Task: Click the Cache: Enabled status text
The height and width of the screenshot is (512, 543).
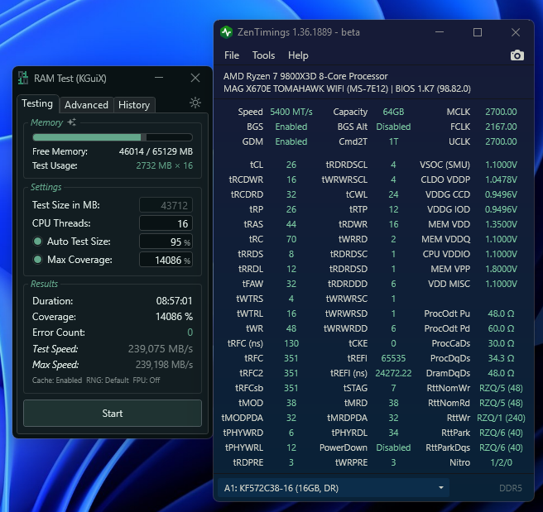Action: (57, 380)
